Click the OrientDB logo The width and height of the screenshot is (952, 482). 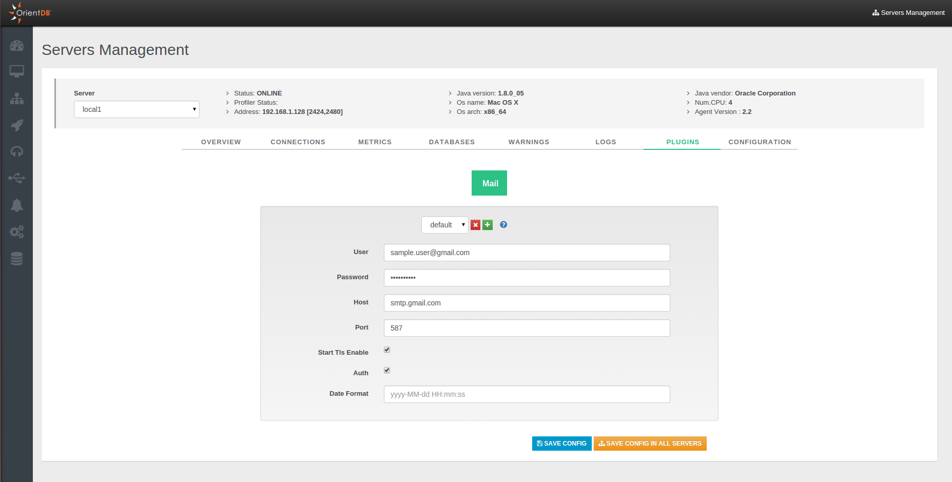point(30,13)
